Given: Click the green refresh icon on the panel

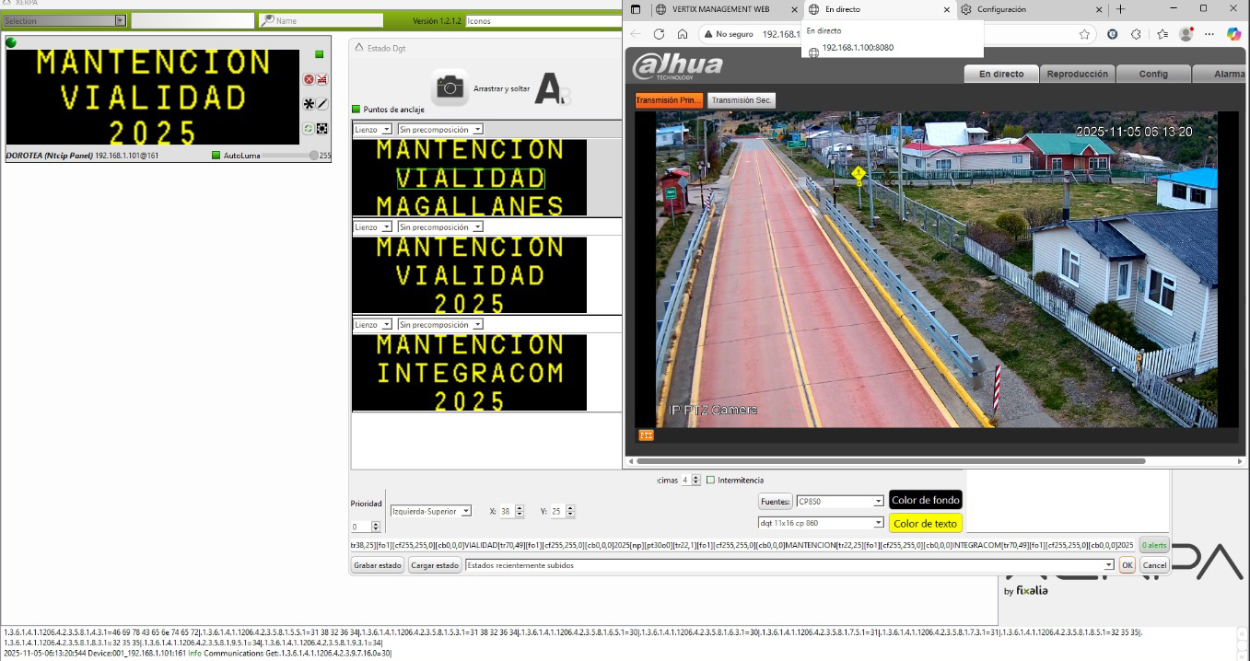Looking at the screenshot, I should tap(309, 129).
